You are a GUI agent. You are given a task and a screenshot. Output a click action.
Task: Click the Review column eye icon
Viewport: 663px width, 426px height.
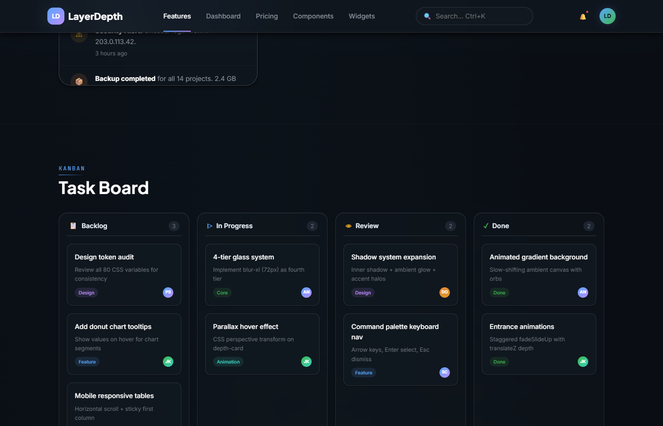349,226
